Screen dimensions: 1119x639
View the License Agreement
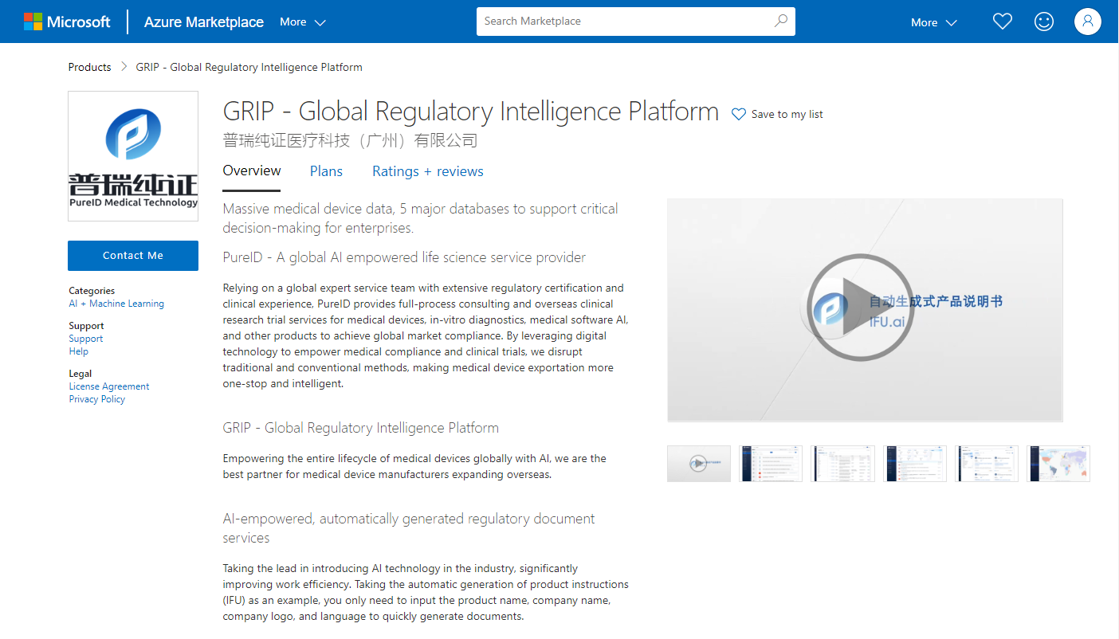pos(109,386)
